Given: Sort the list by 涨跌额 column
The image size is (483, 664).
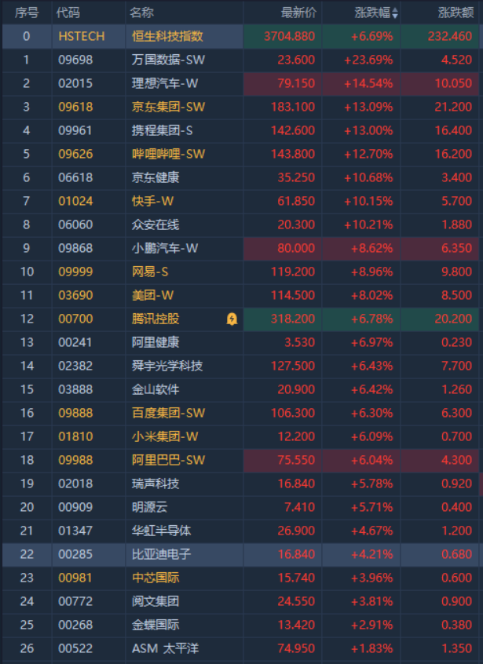Looking at the screenshot, I should click(x=455, y=13).
